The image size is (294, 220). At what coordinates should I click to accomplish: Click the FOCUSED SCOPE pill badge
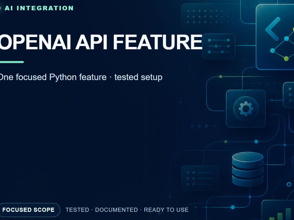tap(29, 210)
